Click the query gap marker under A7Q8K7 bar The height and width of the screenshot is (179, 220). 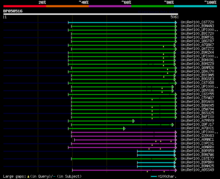coord(164,46)
